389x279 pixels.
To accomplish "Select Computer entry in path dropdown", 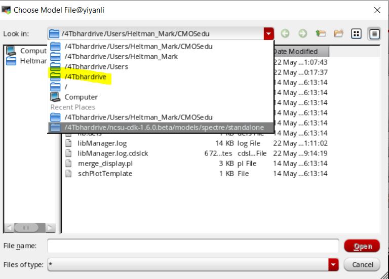I will click(81, 97).
